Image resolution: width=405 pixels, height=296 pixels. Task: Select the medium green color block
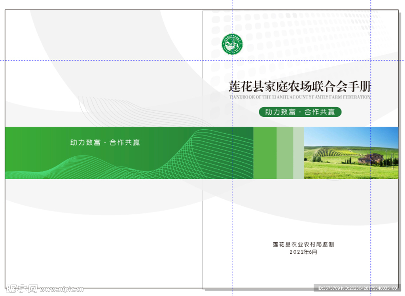coord(265,153)
